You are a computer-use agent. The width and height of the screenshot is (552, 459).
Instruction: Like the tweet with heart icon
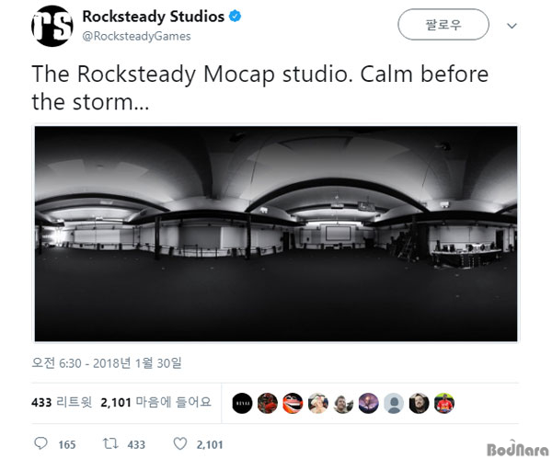pos(180,444)
